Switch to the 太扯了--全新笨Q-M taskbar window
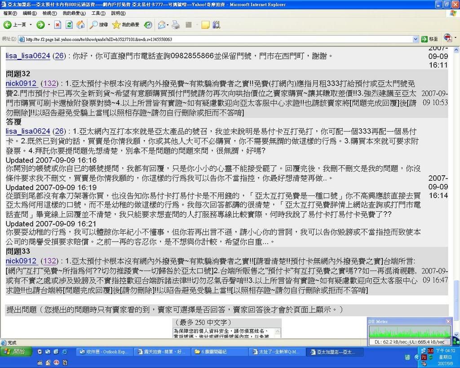The width and height of the screenshot is (460, 368). point(276,351)
